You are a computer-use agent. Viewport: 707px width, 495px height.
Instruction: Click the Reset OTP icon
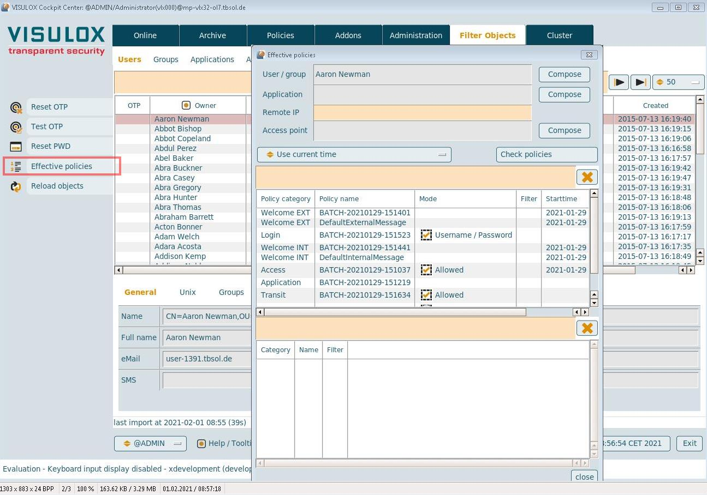click(x=16, y=107)
